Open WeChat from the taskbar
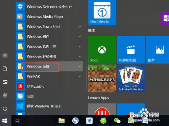 click(117, 121)
